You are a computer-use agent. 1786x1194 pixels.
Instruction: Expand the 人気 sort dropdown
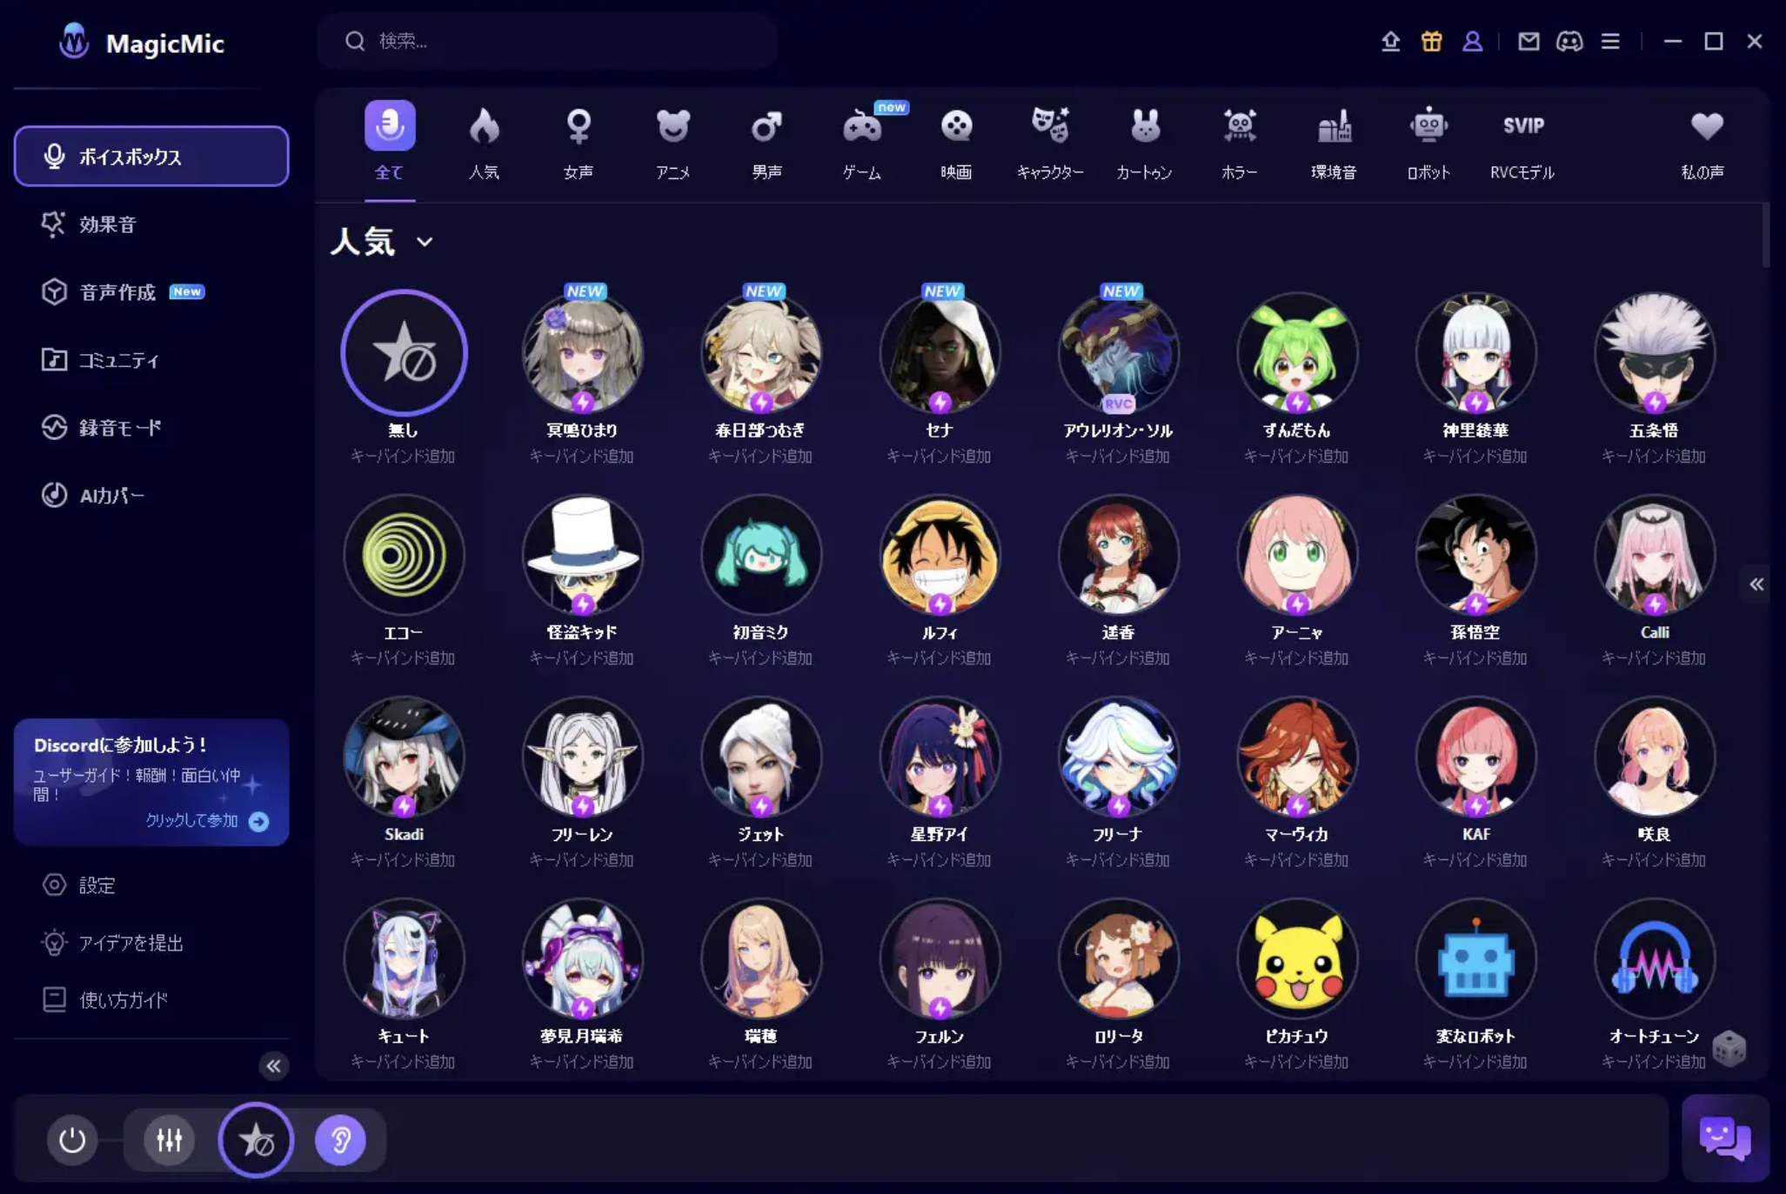pos(425,242)
